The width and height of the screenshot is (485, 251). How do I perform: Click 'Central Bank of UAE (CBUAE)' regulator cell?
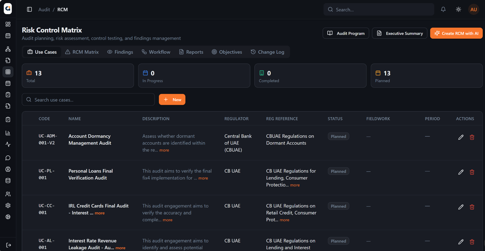tap(238, 143)
